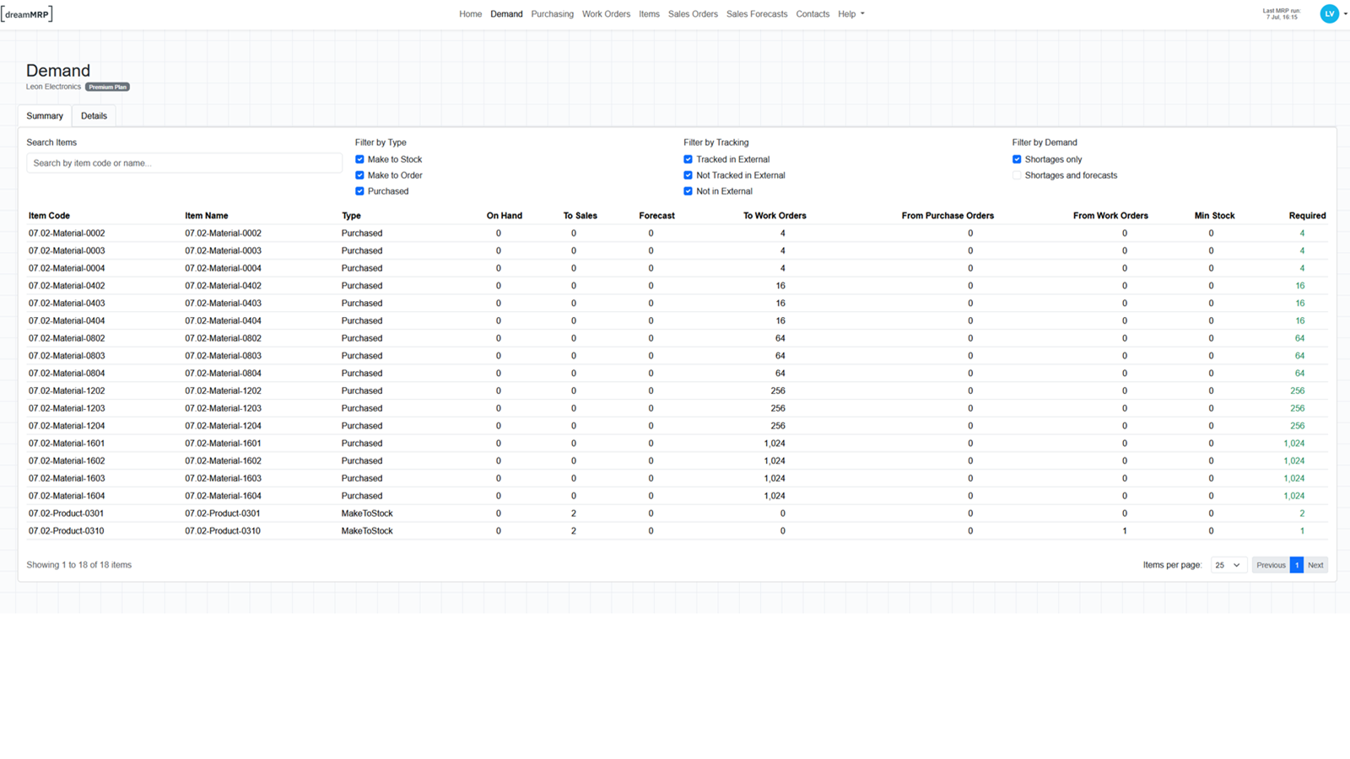Viewport: 1350px width, 759px height.
Task: Select item code 07.02-Material-0004
Action: click(67, 269)
